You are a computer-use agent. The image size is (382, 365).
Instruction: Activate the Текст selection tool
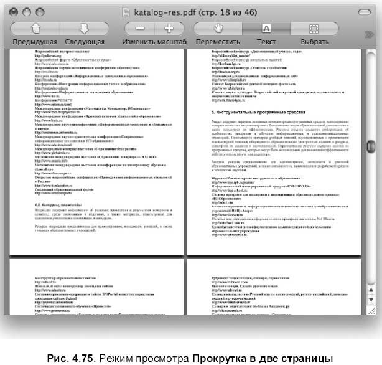coord(266,29)
